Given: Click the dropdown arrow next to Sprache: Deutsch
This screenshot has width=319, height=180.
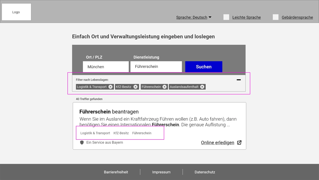Looking at the screenshot, I should (210, 17).
